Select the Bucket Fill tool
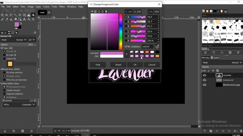Image resolution: width=243 pixels, height=136 pixels. pos(33,15)
